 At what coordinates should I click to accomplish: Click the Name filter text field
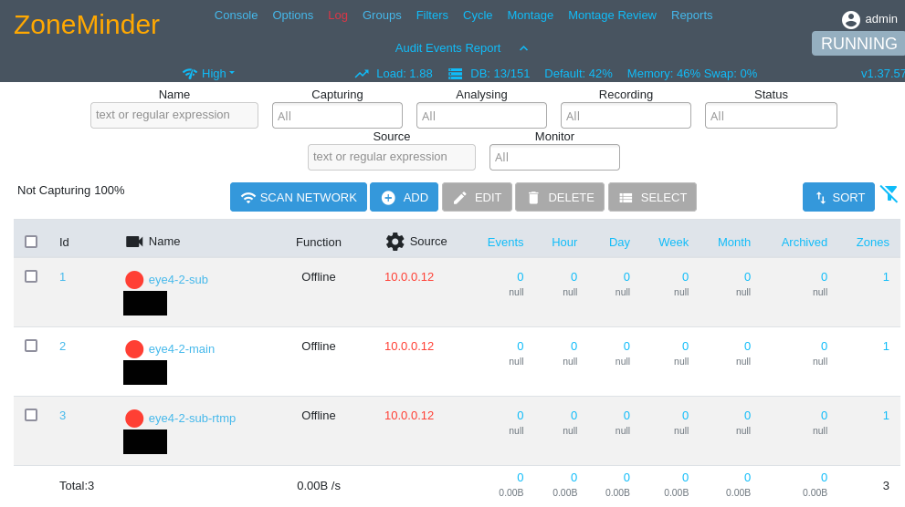[174, 115]
